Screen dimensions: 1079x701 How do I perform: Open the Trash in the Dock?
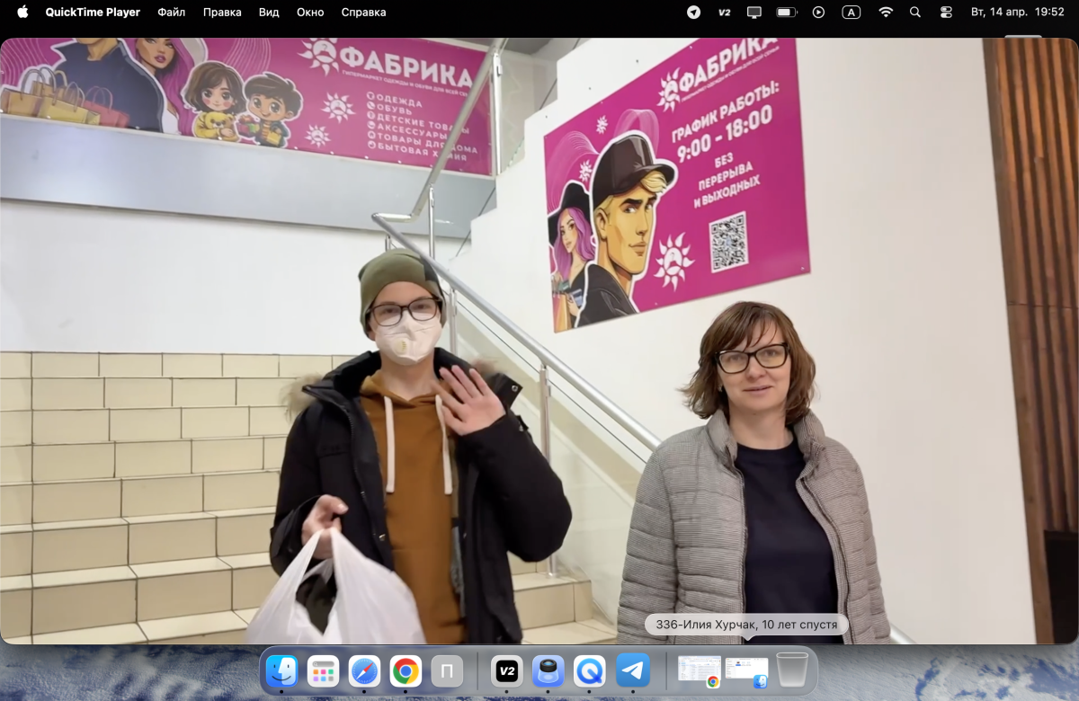pos(792,670)
